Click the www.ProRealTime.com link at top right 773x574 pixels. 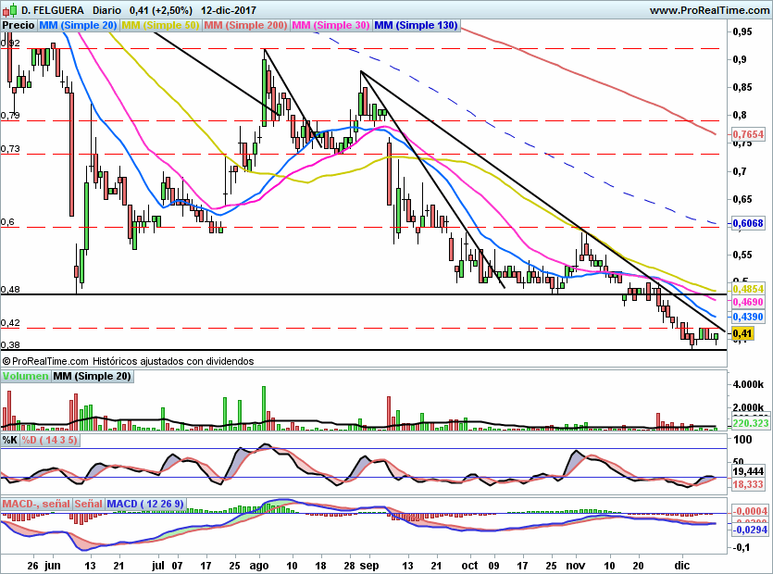pos(709,10)
